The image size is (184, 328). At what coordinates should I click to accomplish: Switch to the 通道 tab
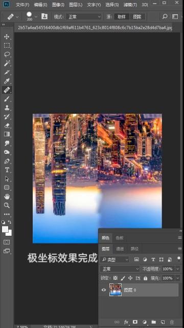click(120, 249)
